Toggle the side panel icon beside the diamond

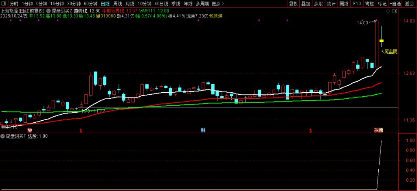point(395,11)
